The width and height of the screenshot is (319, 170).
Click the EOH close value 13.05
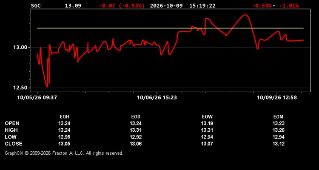click(64, 144)
